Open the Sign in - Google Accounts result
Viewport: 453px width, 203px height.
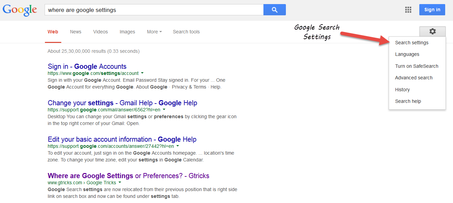coord(87,66)
